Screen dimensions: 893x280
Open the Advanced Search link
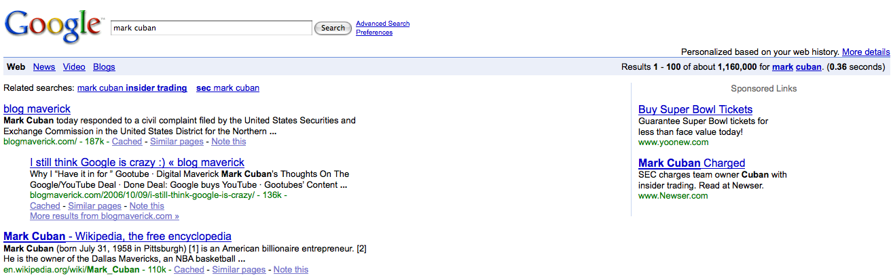[382, 24]
